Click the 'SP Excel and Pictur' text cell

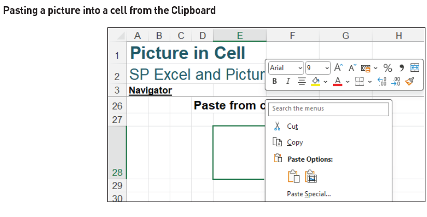click(198, 74)
